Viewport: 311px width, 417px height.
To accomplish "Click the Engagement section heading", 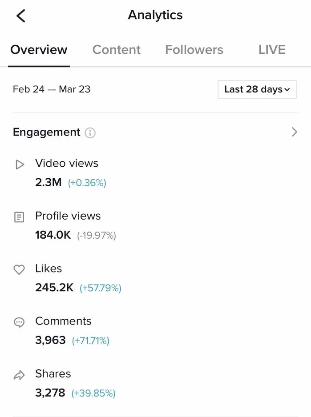I will (47, 132).
